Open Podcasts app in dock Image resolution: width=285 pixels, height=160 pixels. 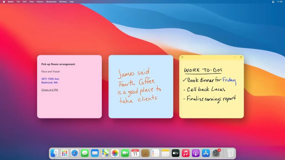196,153
